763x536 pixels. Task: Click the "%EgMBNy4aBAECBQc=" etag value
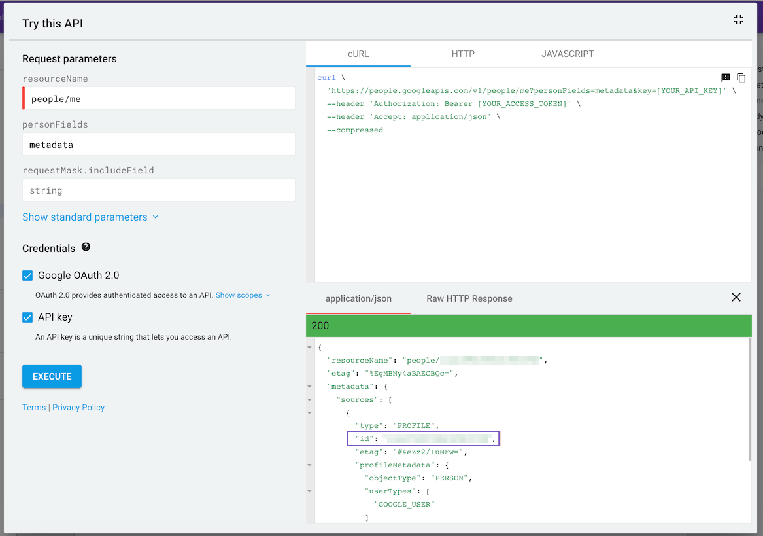(x=409, y=373)
